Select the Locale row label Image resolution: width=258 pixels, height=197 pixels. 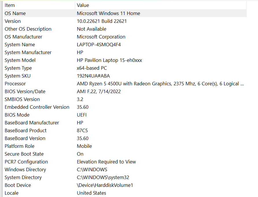tap(12, 193)
